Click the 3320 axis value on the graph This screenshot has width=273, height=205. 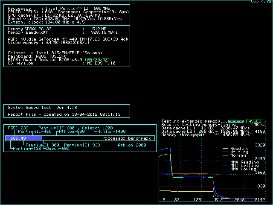point(260,145)
